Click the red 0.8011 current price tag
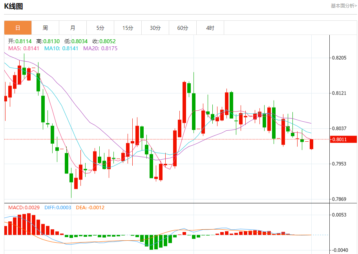This screenshot has width=358, height=254. point(343,139)
